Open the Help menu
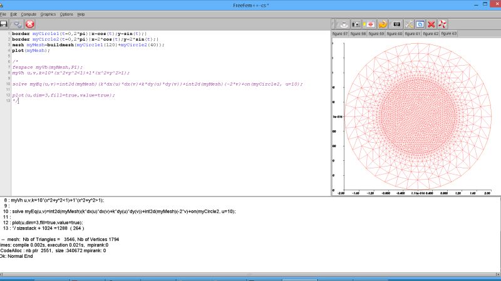Image resolution: width=501 pixels, height=281 pixels. pyautogui.click(x=81, y=14)
